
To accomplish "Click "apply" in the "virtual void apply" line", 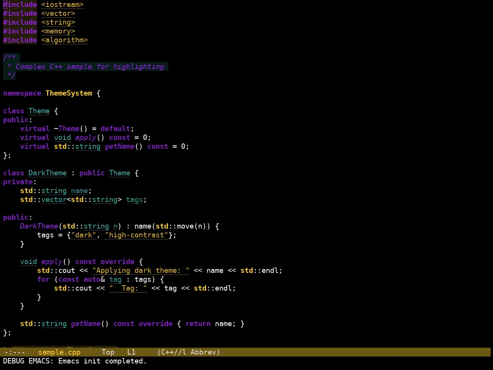I will click(x=86, y=138).
